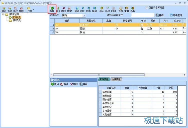188x128 pixels.
Task: Click the 尺寸 column header
Action: pos(166,21)
